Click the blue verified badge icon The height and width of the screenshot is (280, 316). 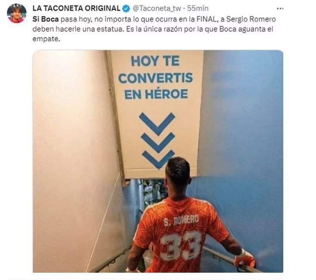[126, 9]
